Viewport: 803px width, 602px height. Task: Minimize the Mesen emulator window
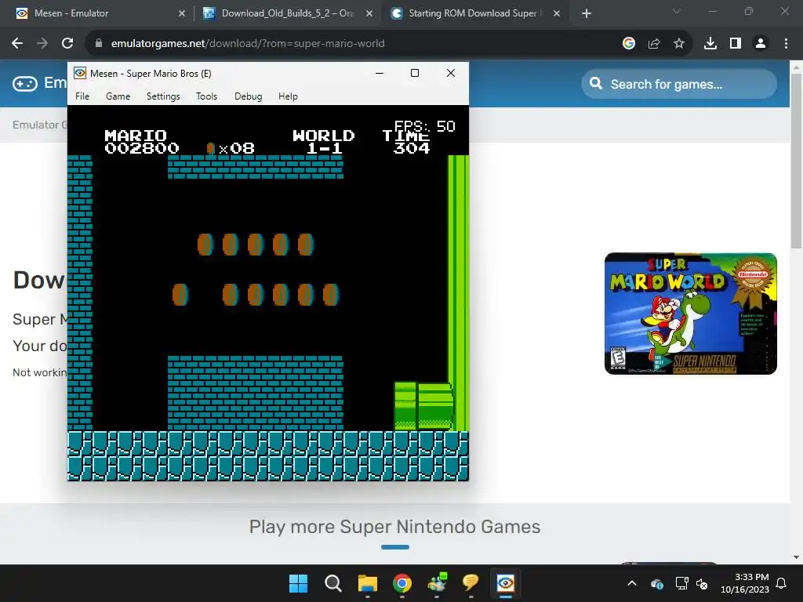point(380,73)
